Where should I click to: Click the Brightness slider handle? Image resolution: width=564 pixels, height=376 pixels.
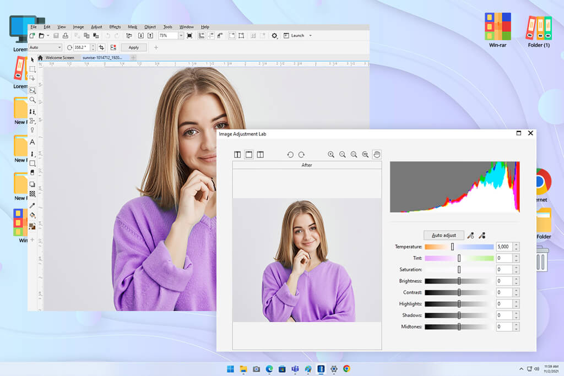point(459,281)
